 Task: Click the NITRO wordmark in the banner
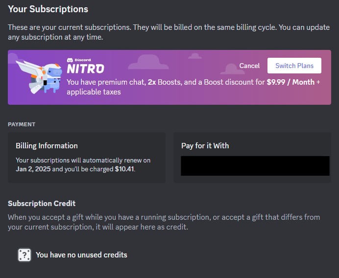click(x=85, y=69)
